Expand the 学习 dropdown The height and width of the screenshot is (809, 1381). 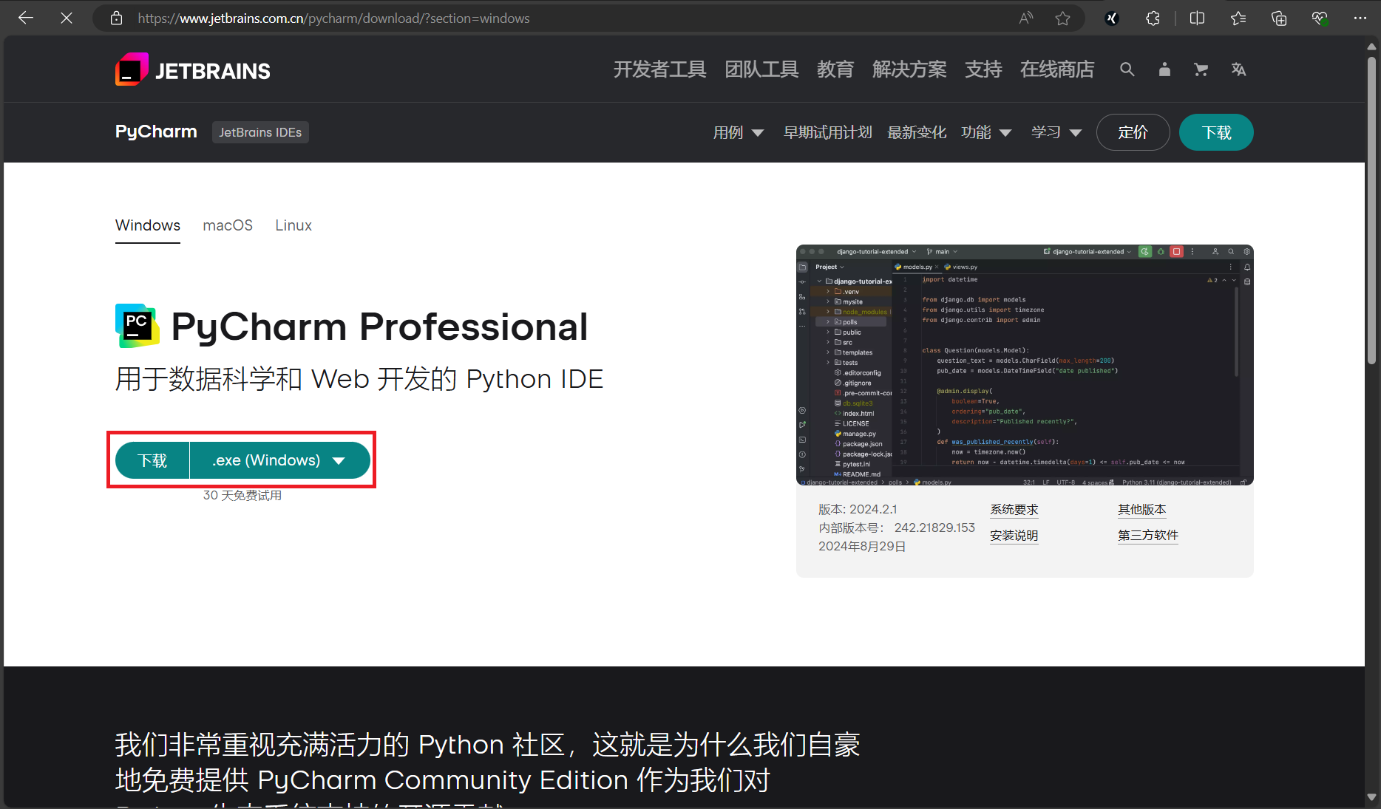click(x=1056, y=132)
